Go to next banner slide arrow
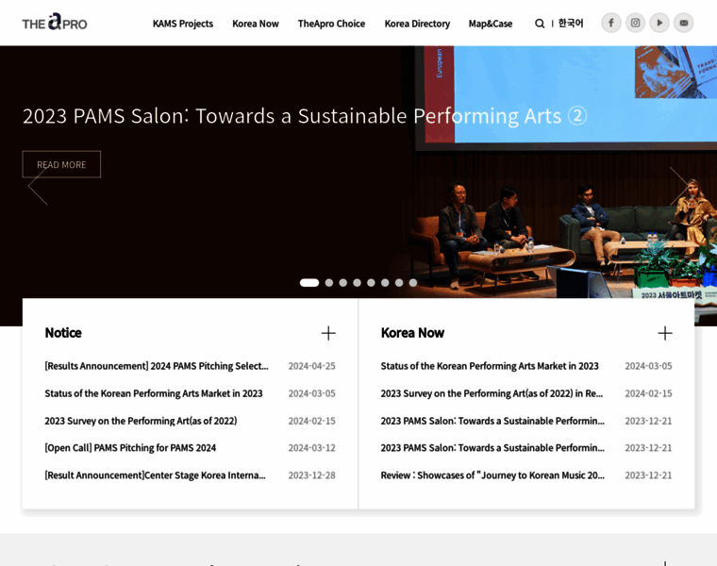Screen dimensions: 717x566 (679, 186)
